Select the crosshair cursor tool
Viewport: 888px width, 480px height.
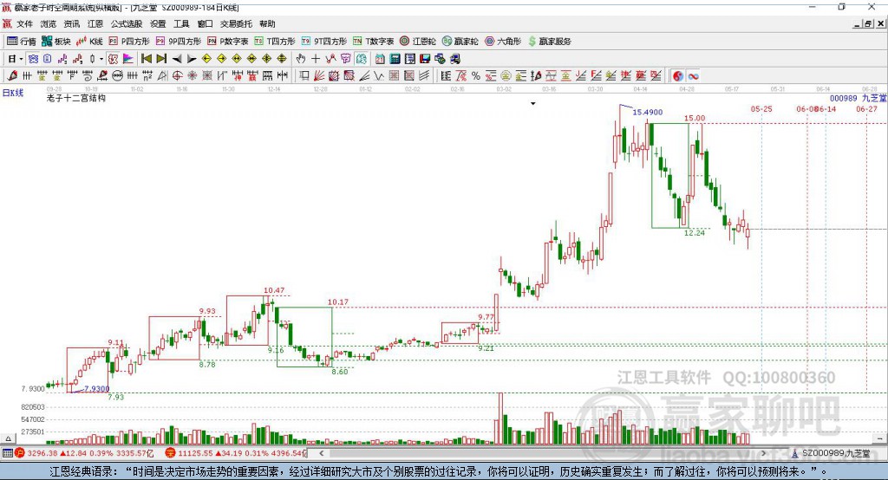[x=316, y=58]
